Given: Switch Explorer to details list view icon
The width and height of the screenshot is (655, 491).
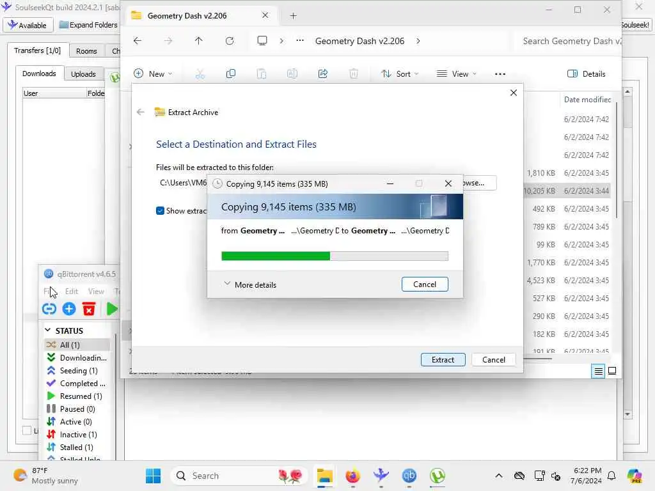Looking at the screenshot, I should coord(598,371).
